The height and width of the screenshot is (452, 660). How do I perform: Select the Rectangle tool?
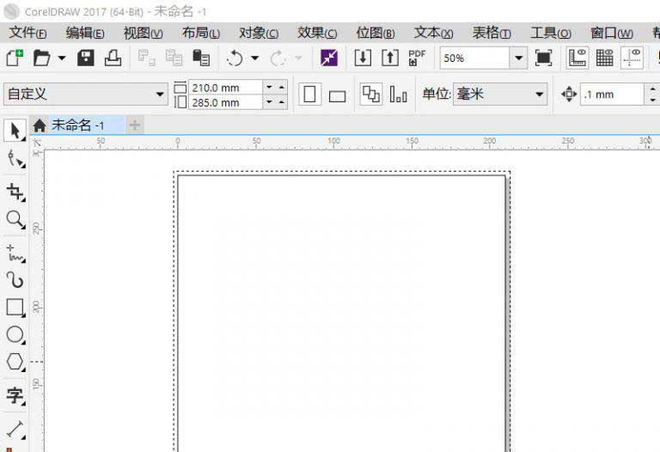pos(15,308)
